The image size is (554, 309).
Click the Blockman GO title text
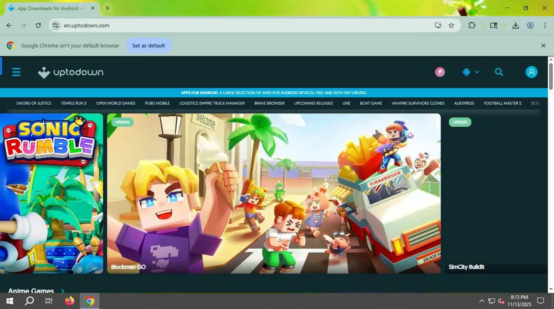(128, 267)
